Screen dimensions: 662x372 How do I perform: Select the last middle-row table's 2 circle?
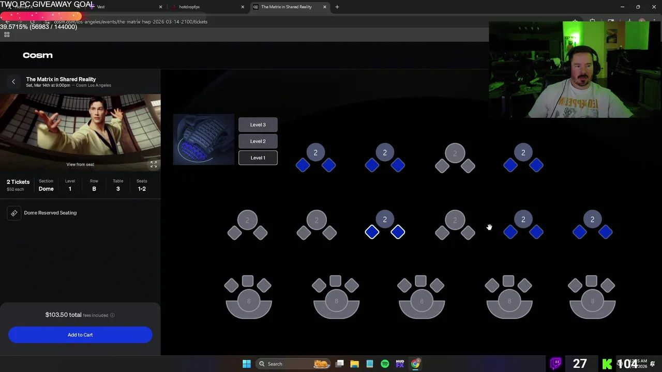pos(593,220)
